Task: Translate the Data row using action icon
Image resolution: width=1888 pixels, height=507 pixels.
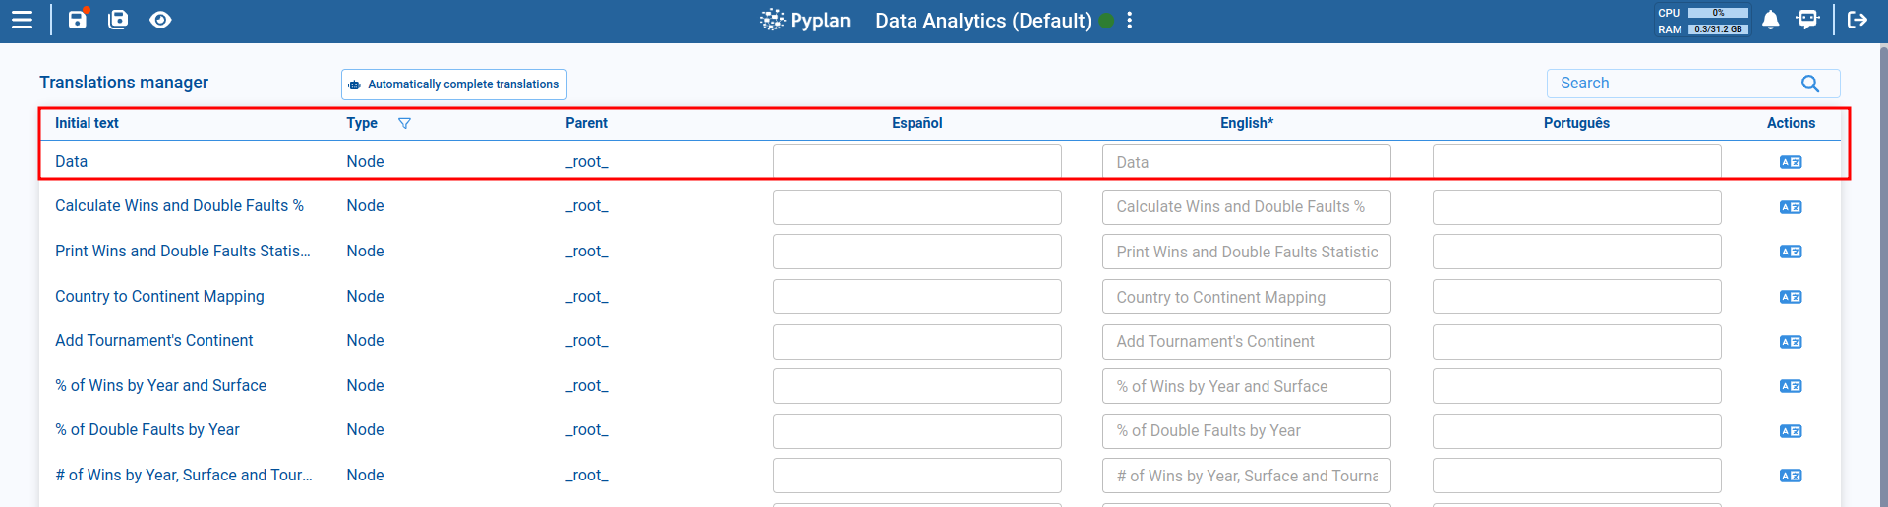Action: point(1791,162)
